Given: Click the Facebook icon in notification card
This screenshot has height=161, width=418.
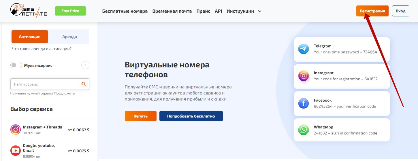Looking at the screenshot, I should 304,103.
